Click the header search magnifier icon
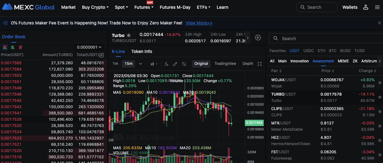The width and height of the screenshot is (383, 163). coord(302,7)
